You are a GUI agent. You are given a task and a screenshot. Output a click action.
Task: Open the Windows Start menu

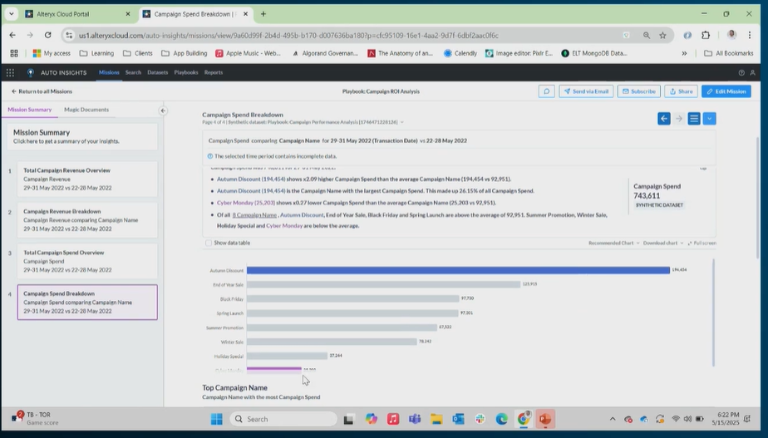[x=216, y=419]
